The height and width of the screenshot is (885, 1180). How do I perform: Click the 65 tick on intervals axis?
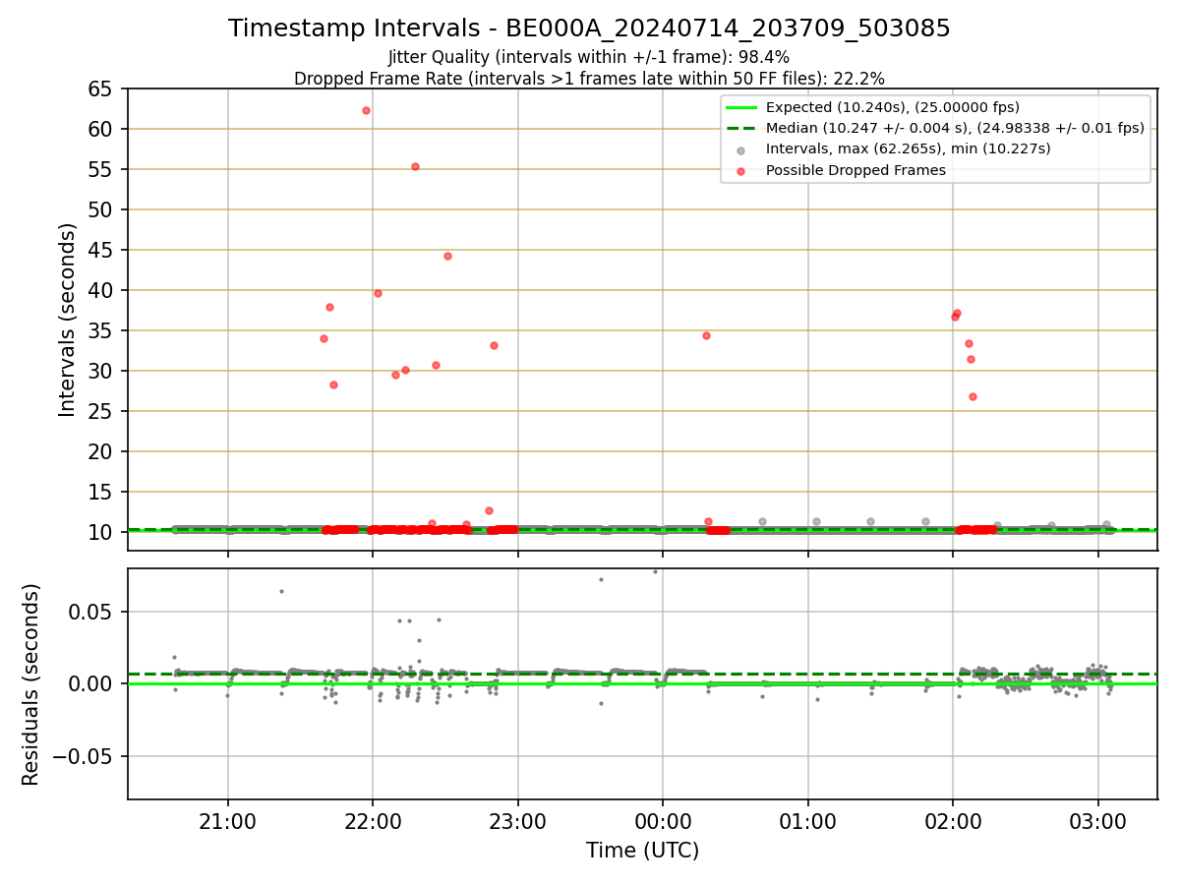click(x=101, y=88)
